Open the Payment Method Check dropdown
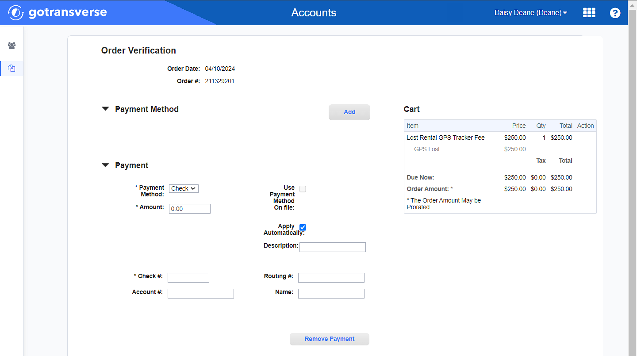 click(184, 188)
